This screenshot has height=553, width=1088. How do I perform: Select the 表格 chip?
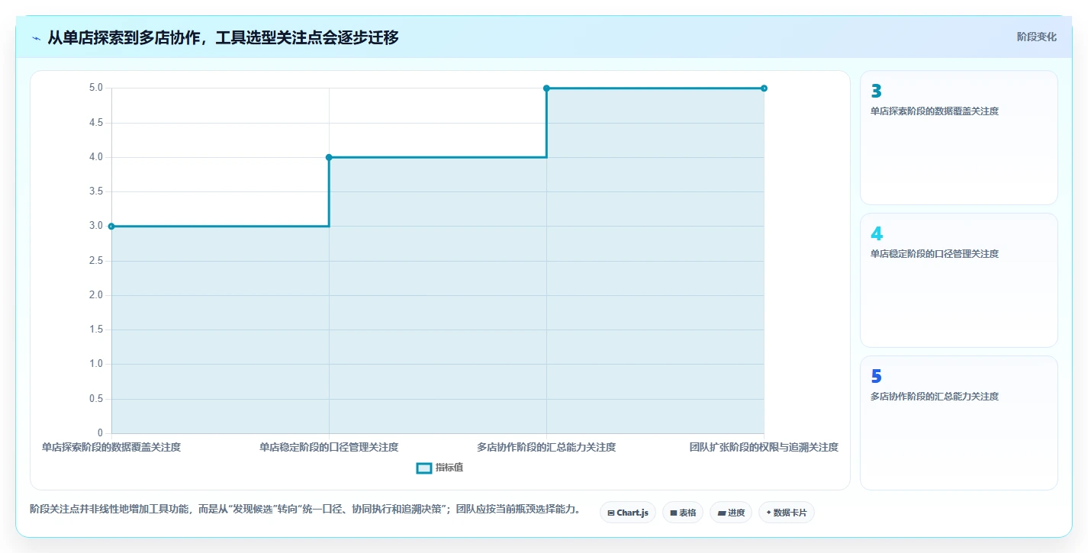[x=683, y=513]
